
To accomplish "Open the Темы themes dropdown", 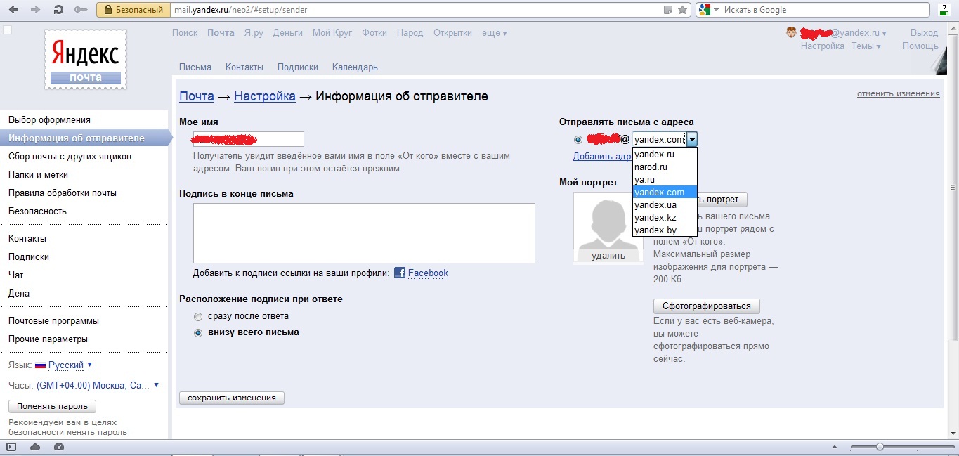I will [x=866, y=46].
